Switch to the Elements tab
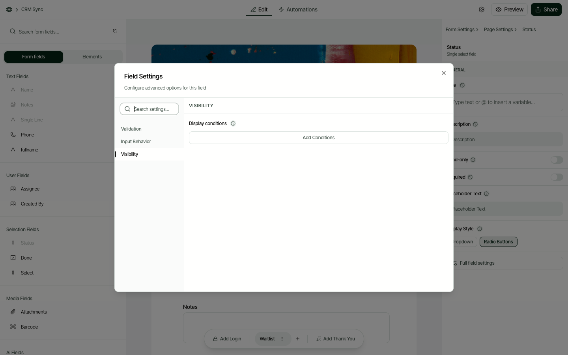The height and width of the screenshot is (355, 568). pos(92,57)
